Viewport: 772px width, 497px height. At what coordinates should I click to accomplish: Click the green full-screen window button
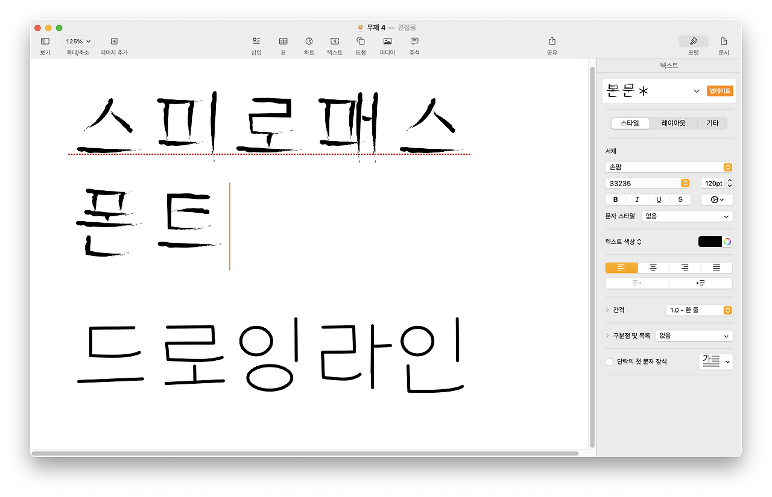click(x=59, y=28)
